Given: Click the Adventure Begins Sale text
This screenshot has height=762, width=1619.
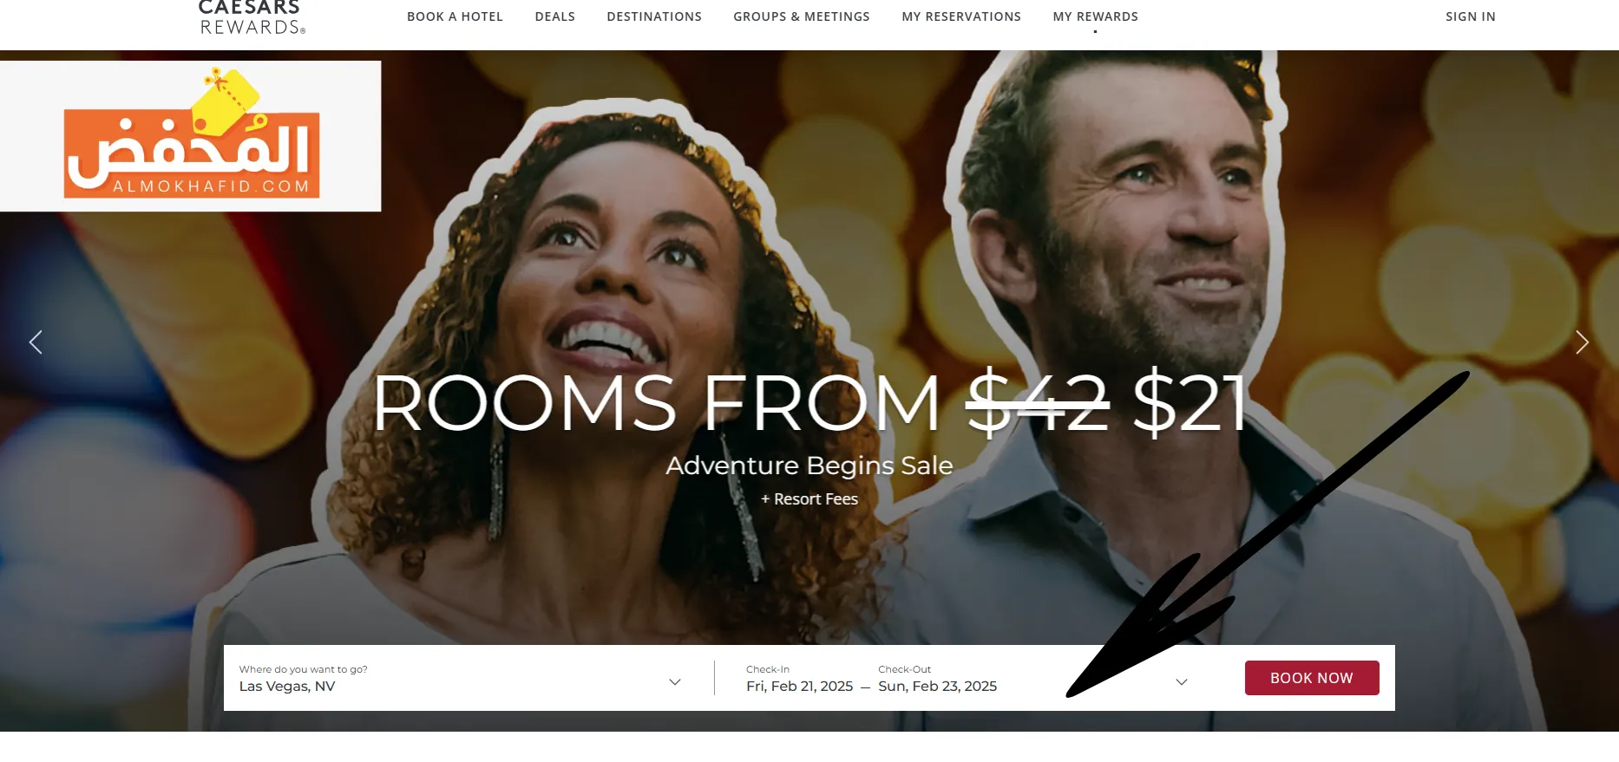Looking at the screenshot, I should click(809, 466).
